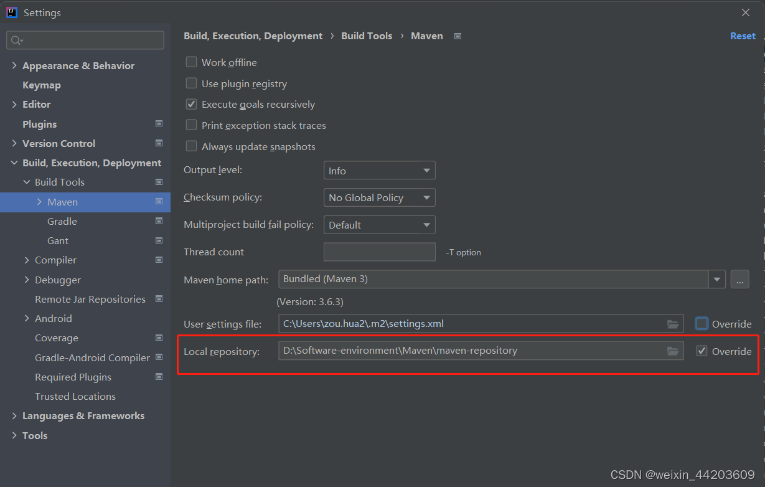Click the project-level icon beside Remote Jar Repositories
The width and height of the screenshot is (765, 487).
coord(159,299)
